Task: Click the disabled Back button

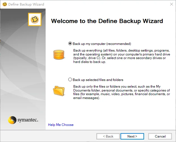Action: [108, 136]
